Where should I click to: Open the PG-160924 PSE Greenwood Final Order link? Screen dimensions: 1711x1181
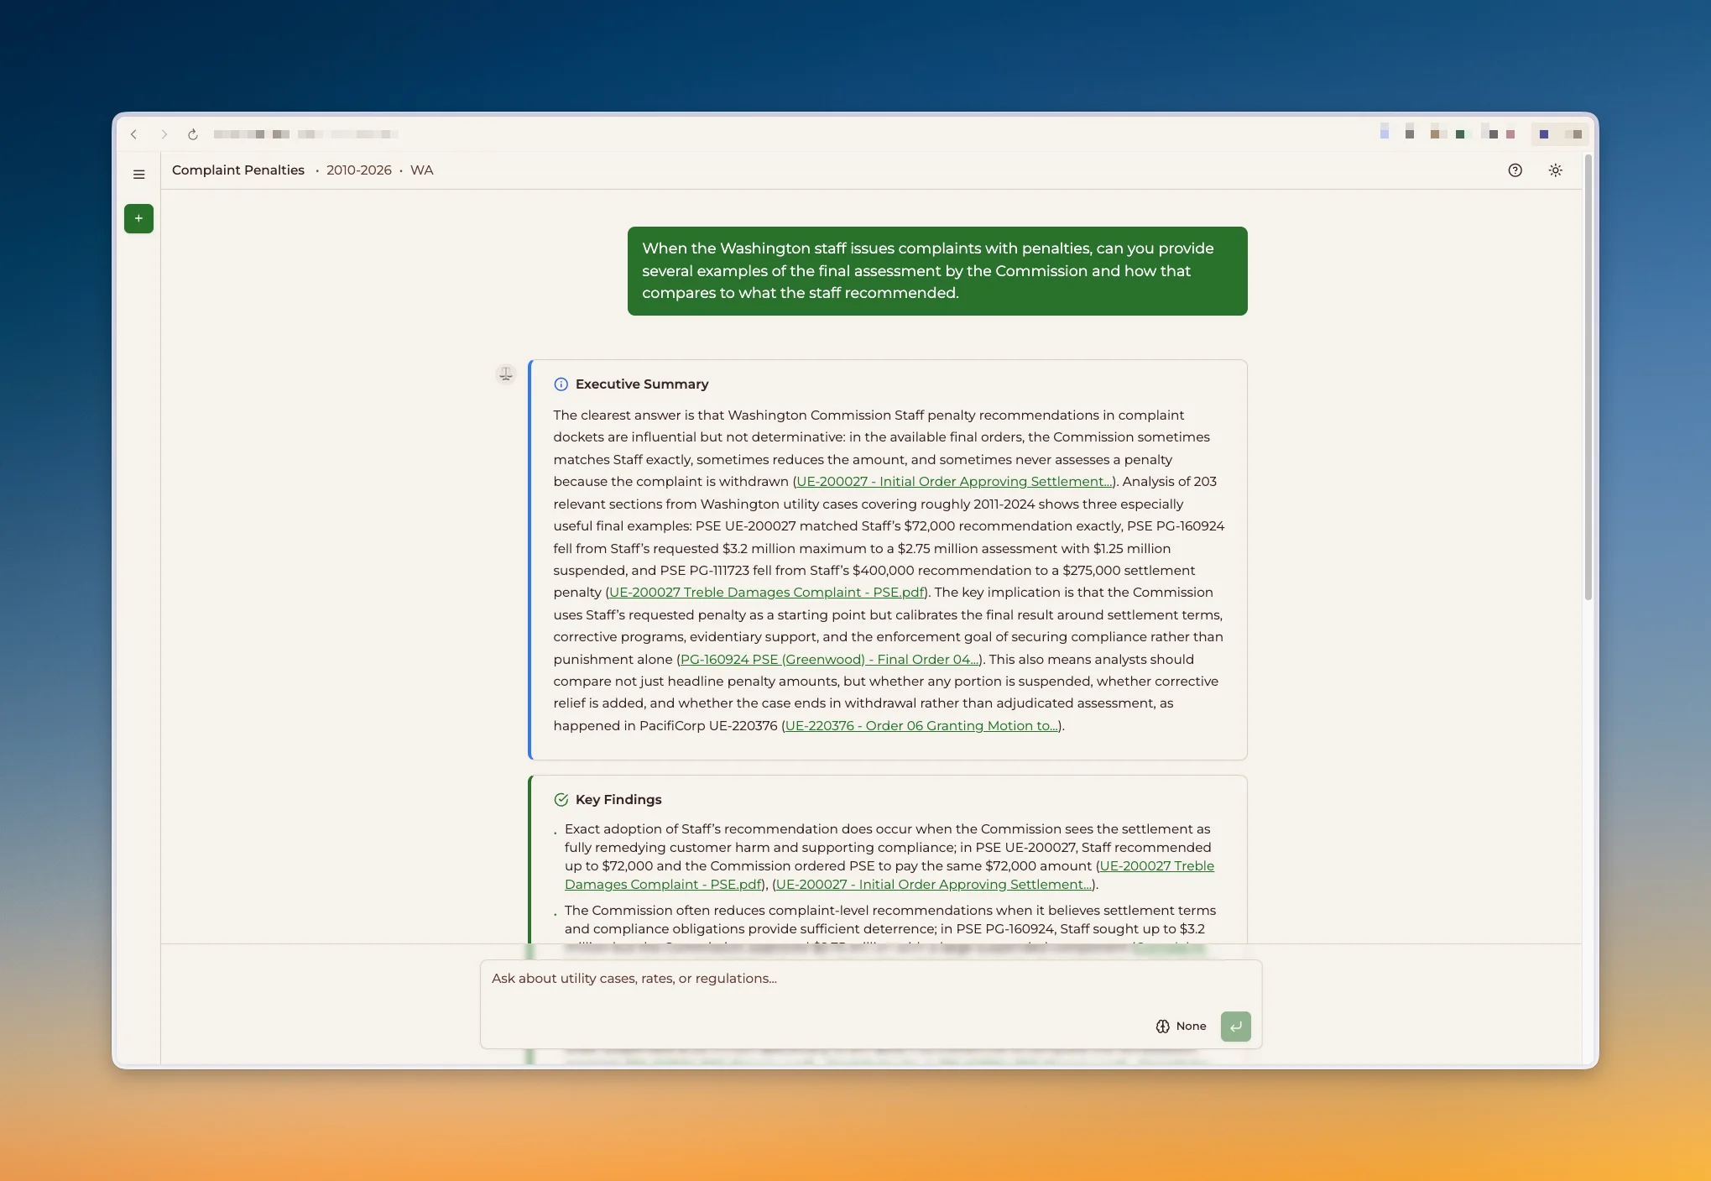tap(829, 659)
